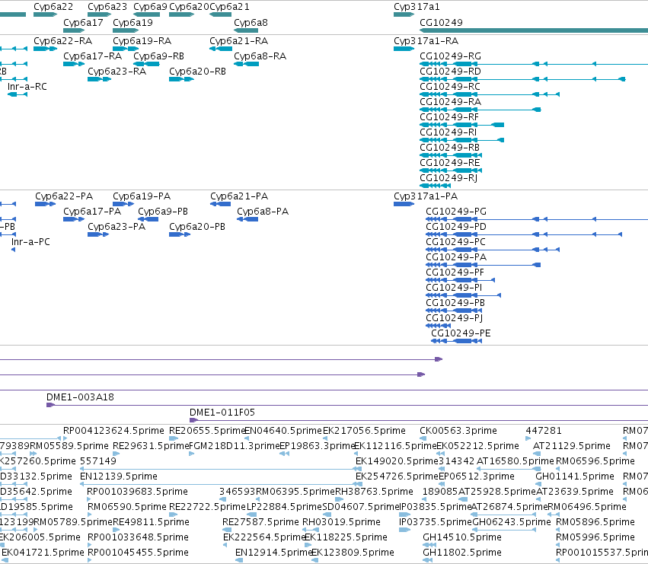The width and height of the screenshot is (648, 564).
Task: Select CG10249-PI protein label
Action: 454,288
